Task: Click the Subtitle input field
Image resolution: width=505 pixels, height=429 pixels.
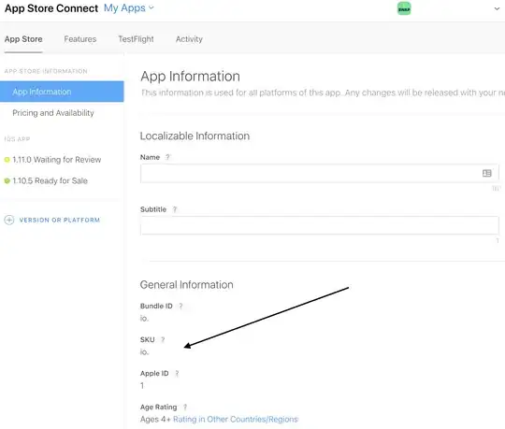Action: (320, 225)
